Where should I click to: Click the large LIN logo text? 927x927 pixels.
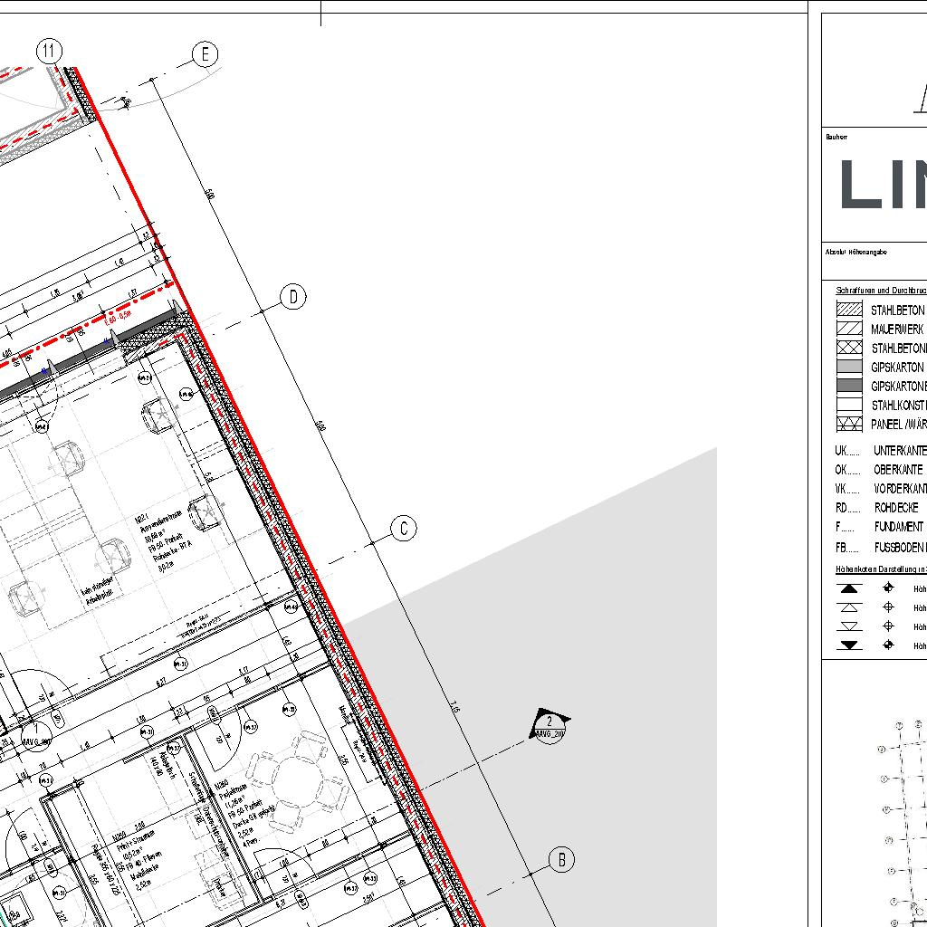tap(883, 186)
